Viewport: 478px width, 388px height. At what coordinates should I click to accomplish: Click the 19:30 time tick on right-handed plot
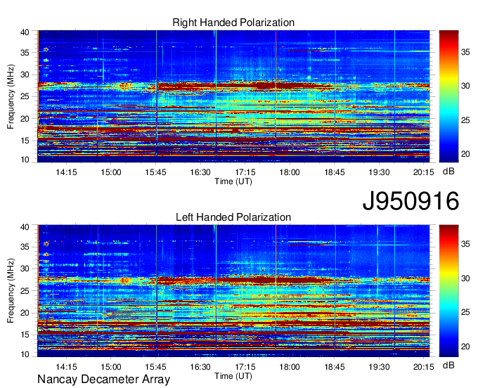click(379, 172)
